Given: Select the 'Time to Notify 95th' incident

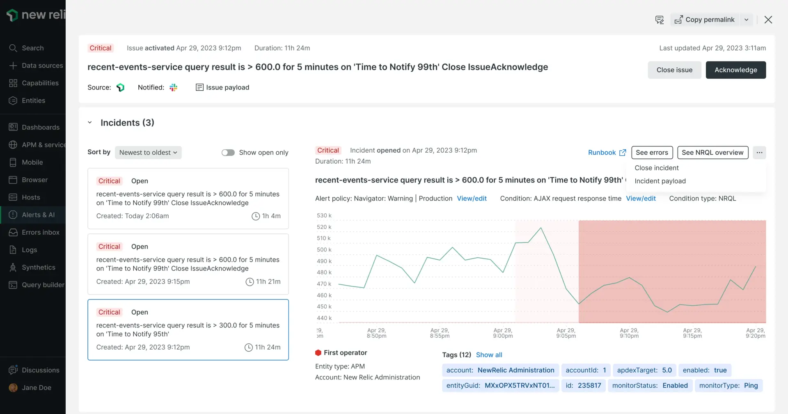Looking at the screenshot, I should click(188, 330).
